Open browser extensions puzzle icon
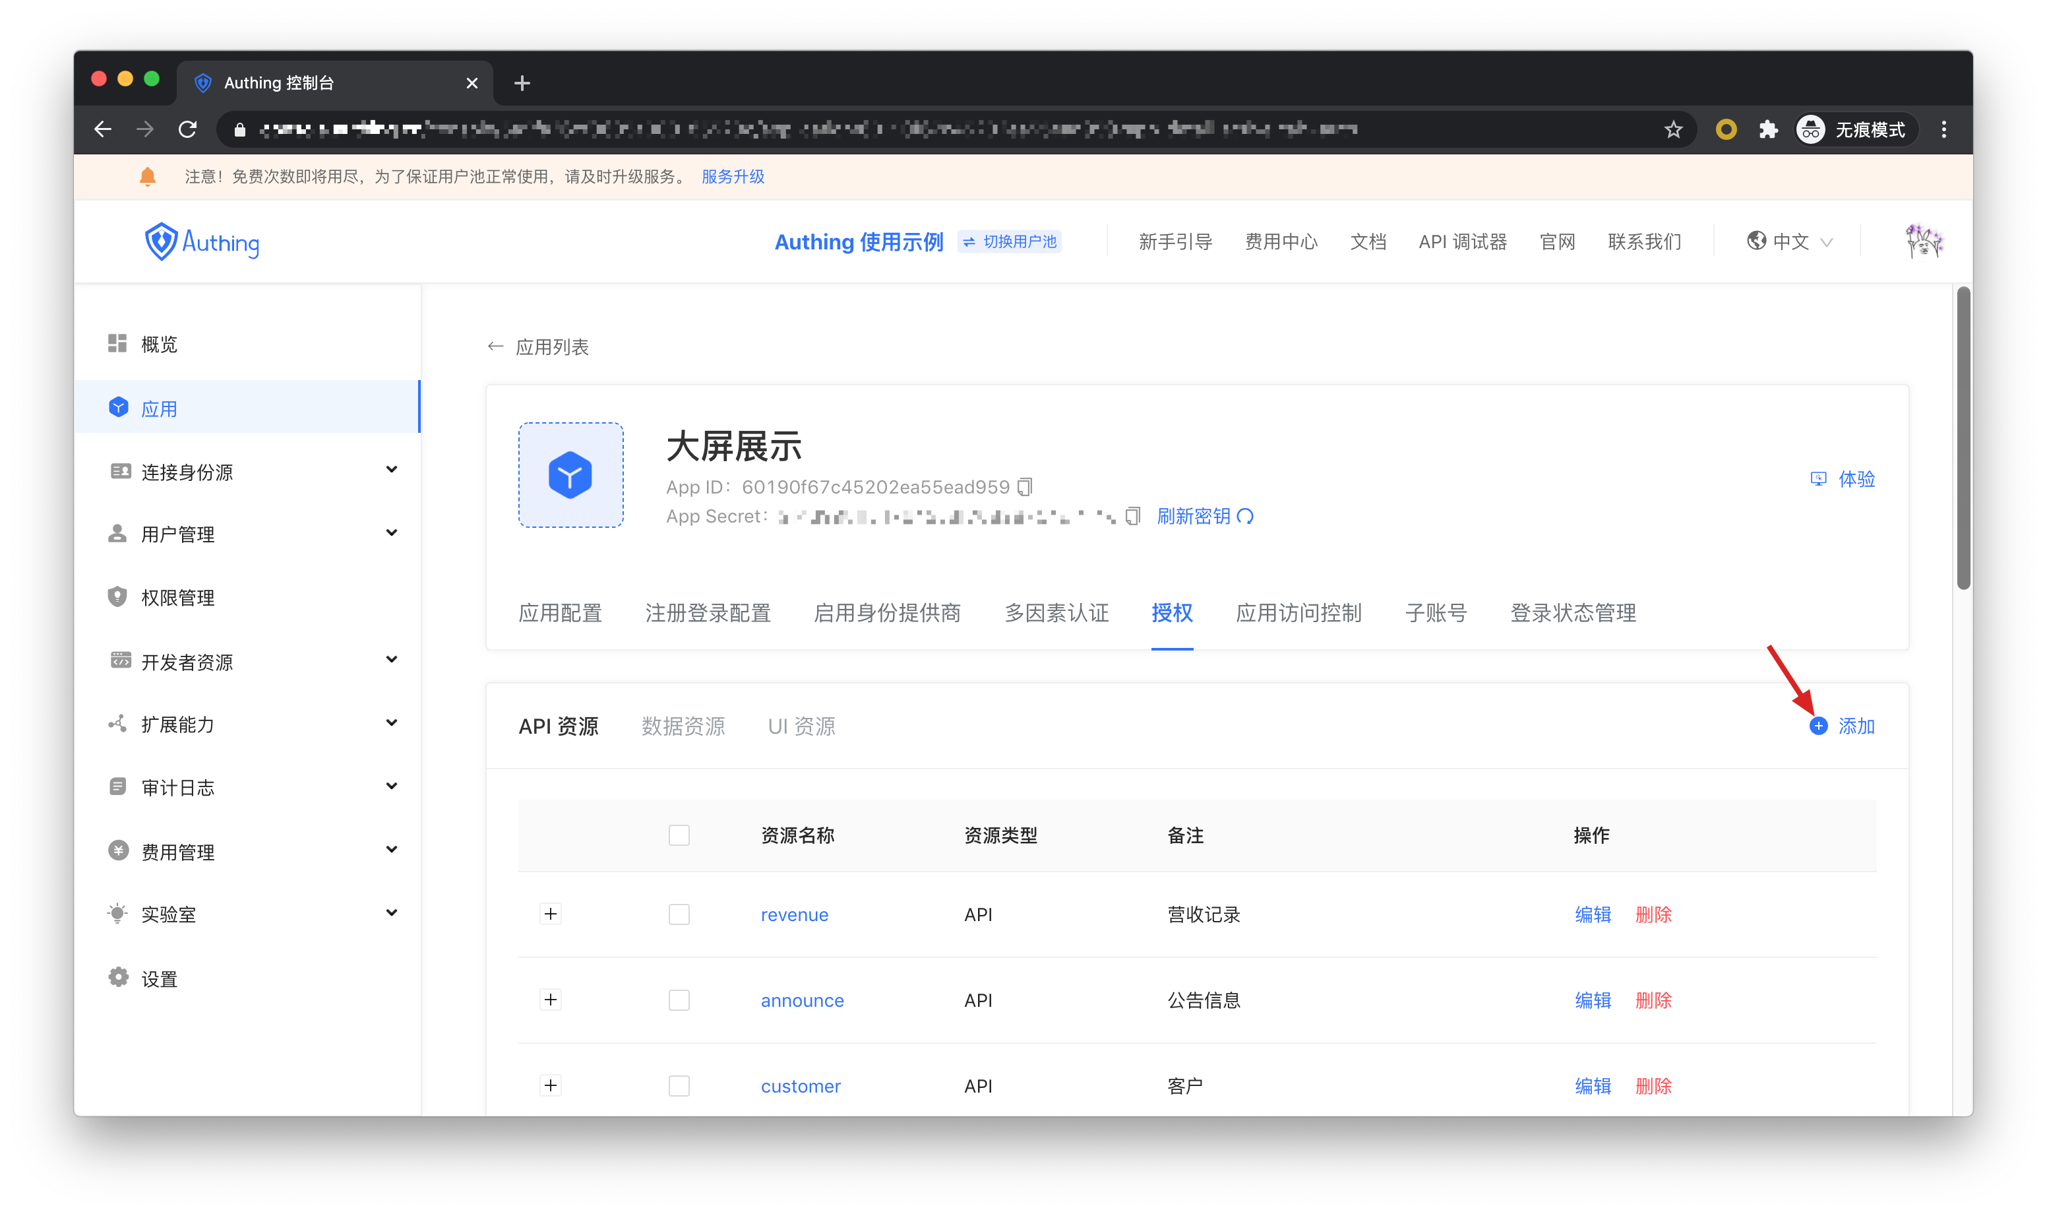2047x1214 pixels. click(x=1768, y=129)
